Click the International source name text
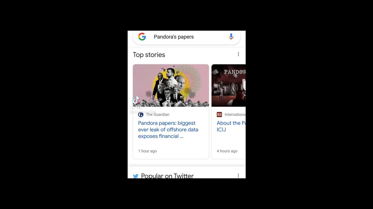373x209 pixels. tap(235, 115)
